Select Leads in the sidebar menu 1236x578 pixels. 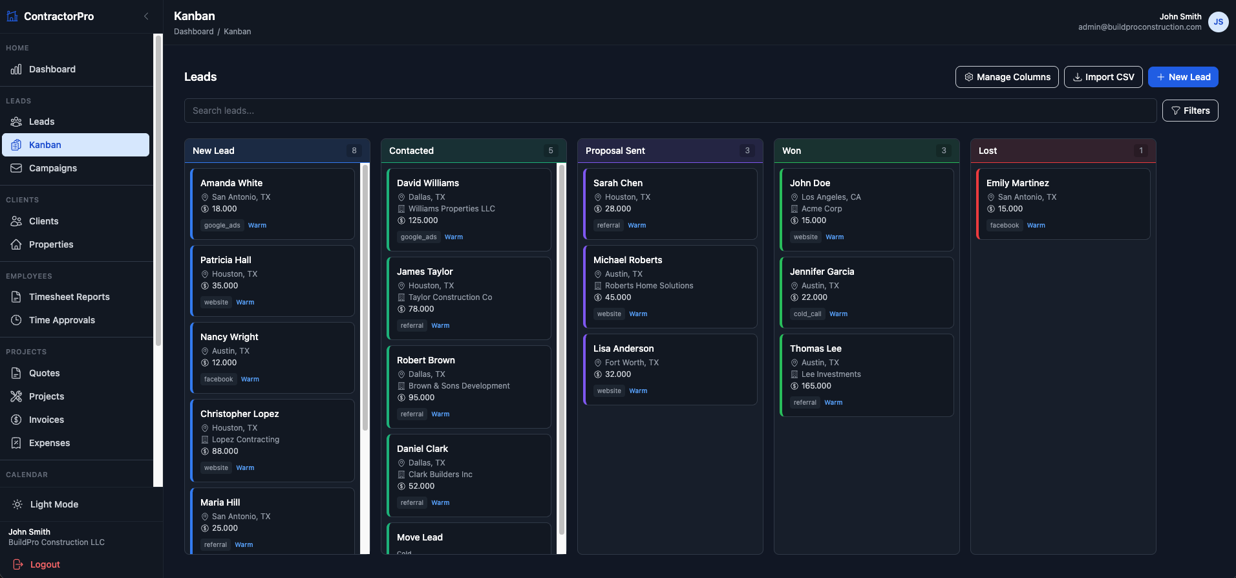tap(41, 122)
